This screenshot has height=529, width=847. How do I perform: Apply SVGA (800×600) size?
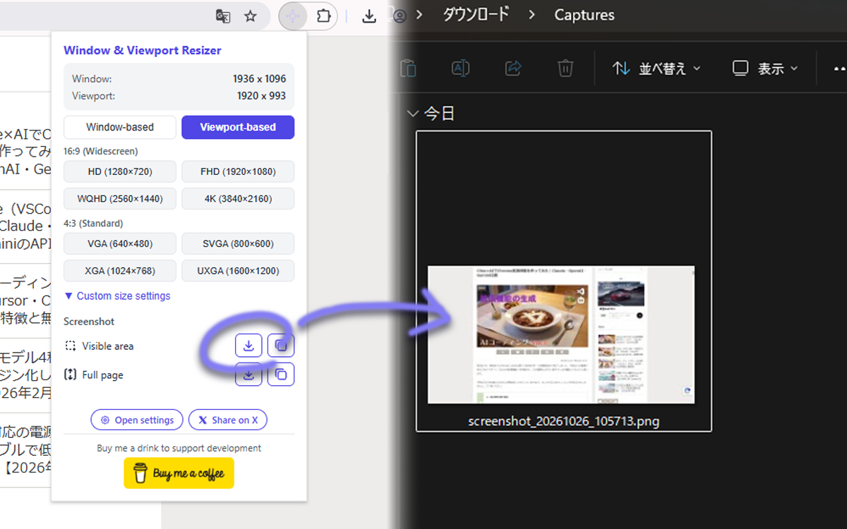tap(238, 244)
